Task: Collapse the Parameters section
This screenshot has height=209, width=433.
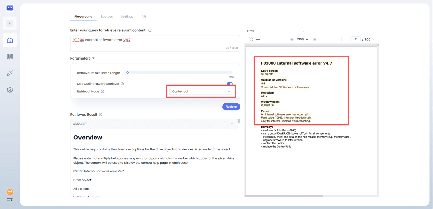Action: click(93, 59)
